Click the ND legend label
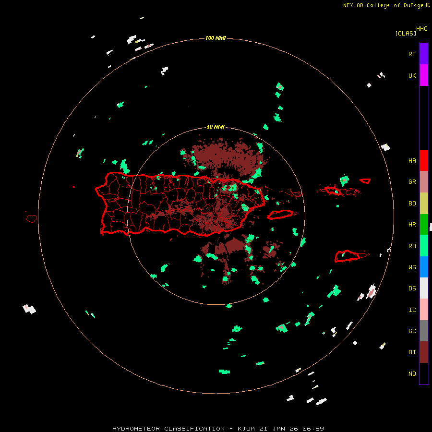432x432 pixels. pyautogui.click(x=412, y=374)
